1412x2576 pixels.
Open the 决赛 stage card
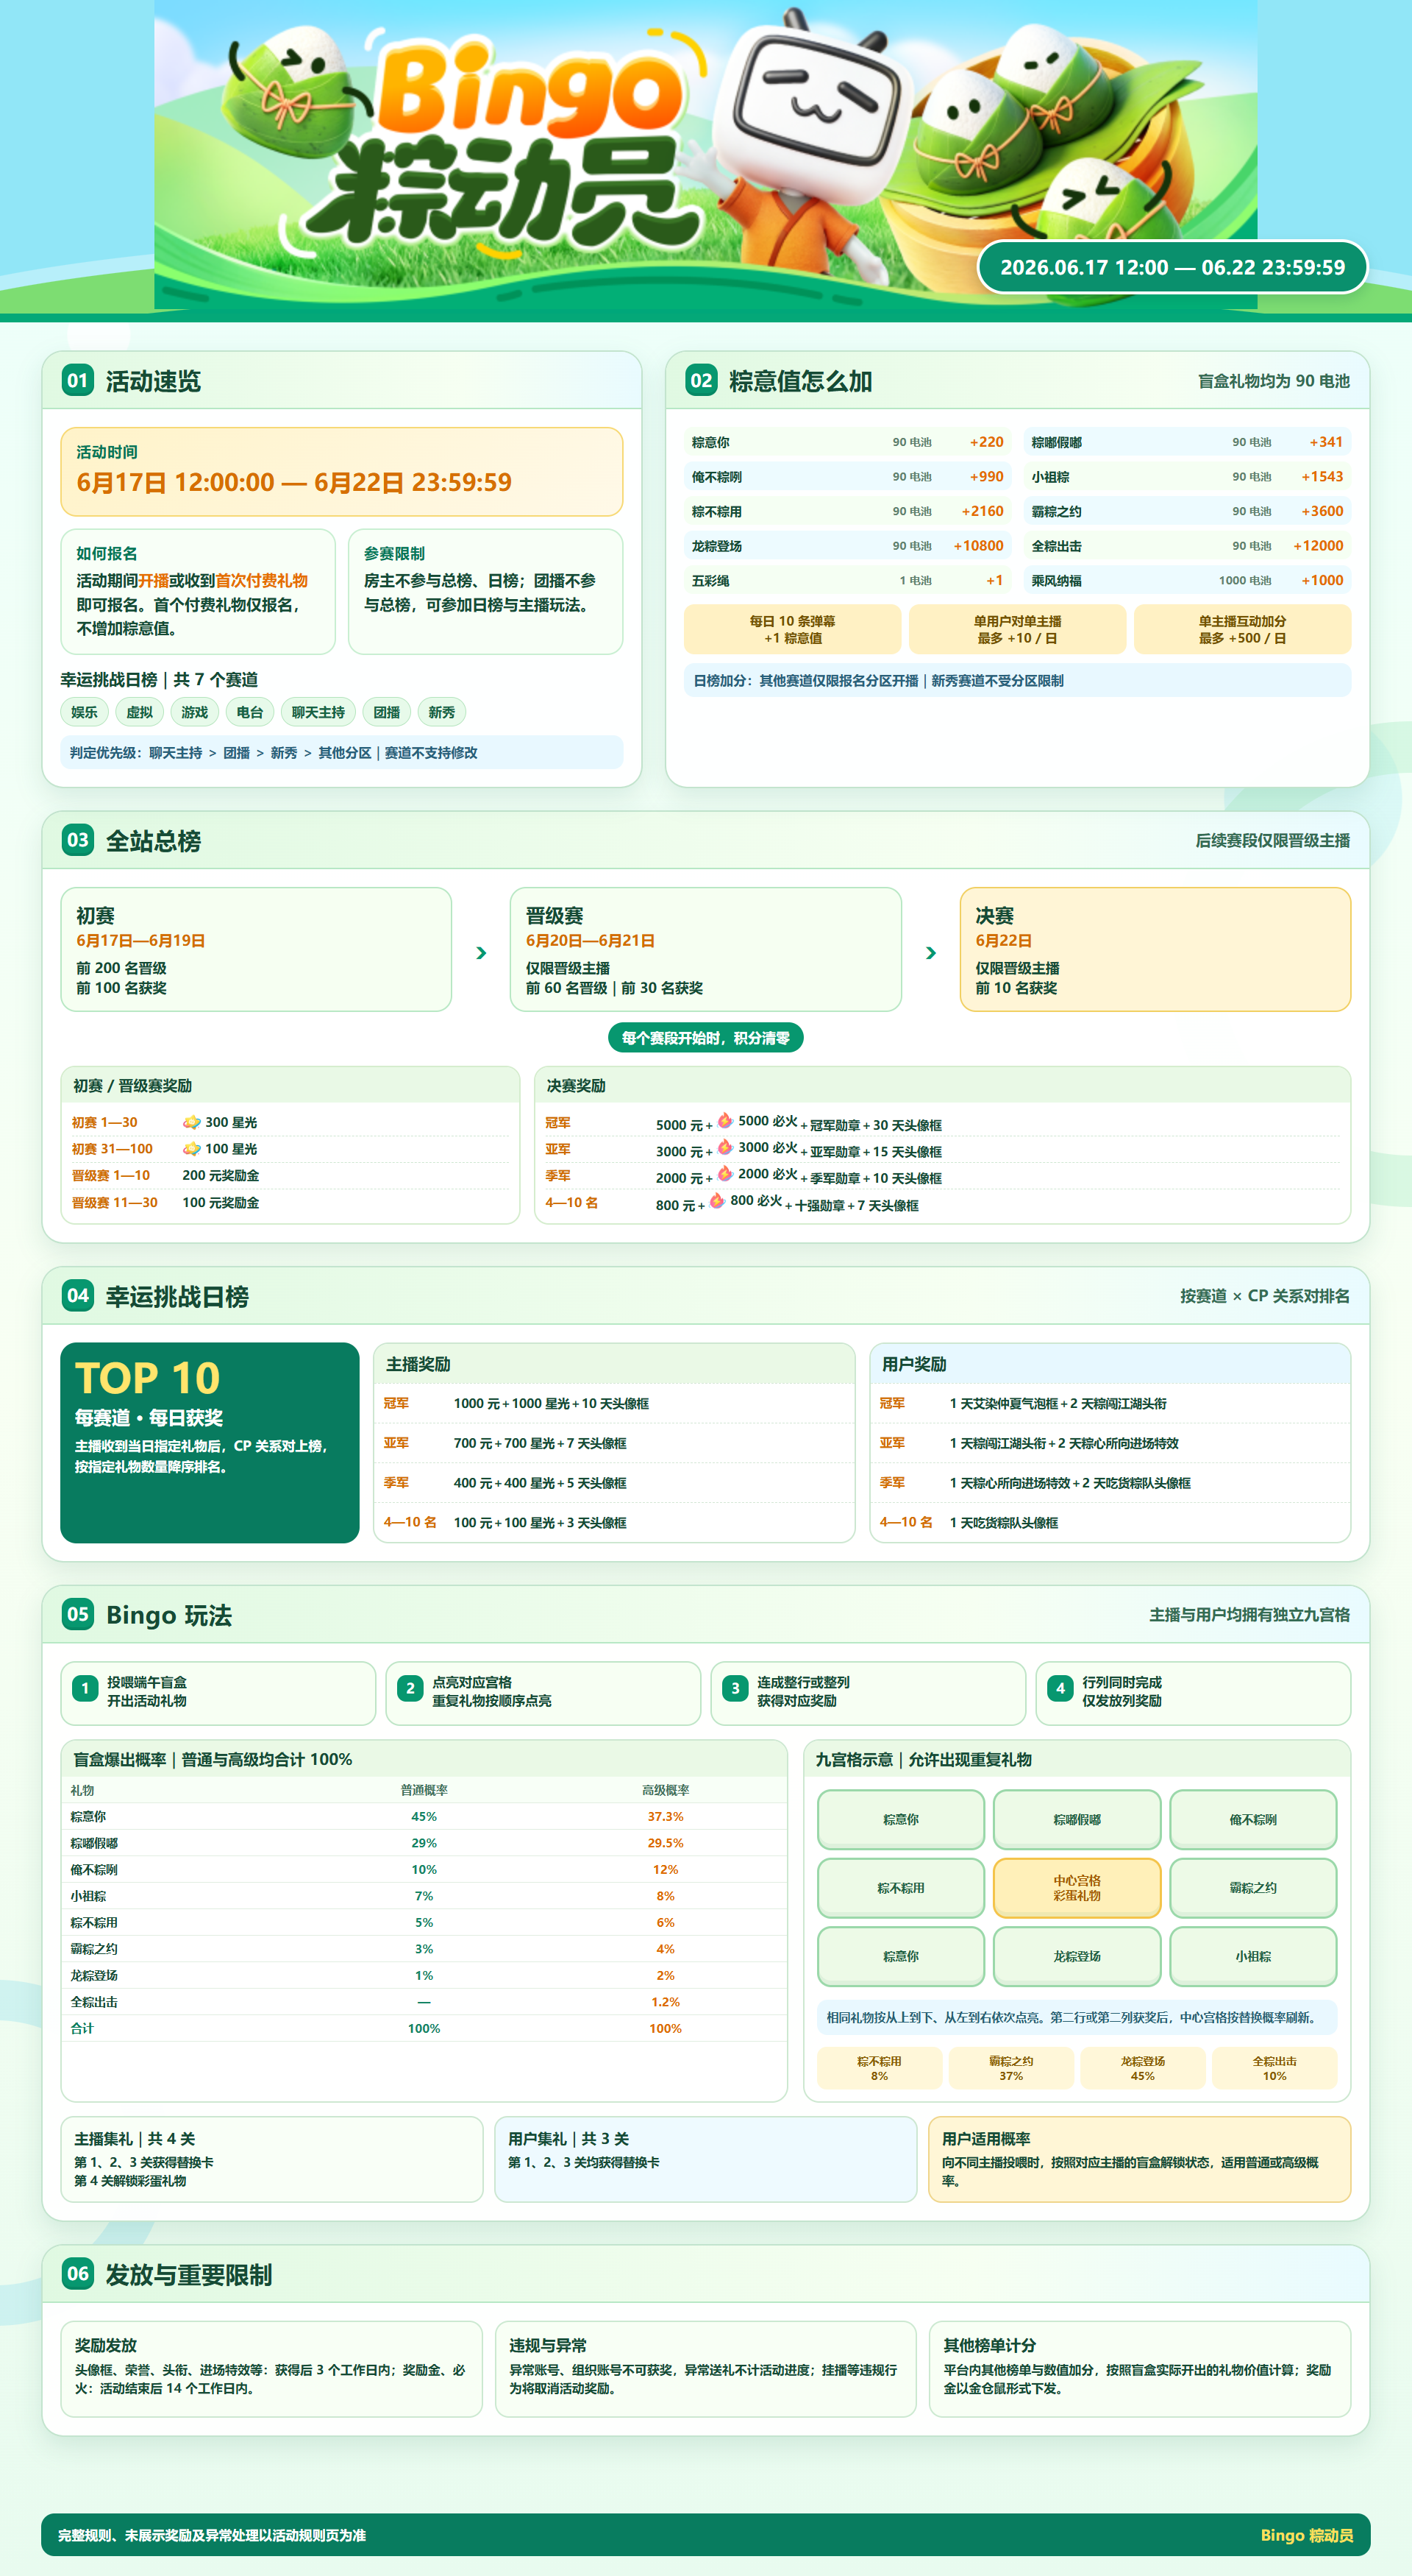point(1155,949)
